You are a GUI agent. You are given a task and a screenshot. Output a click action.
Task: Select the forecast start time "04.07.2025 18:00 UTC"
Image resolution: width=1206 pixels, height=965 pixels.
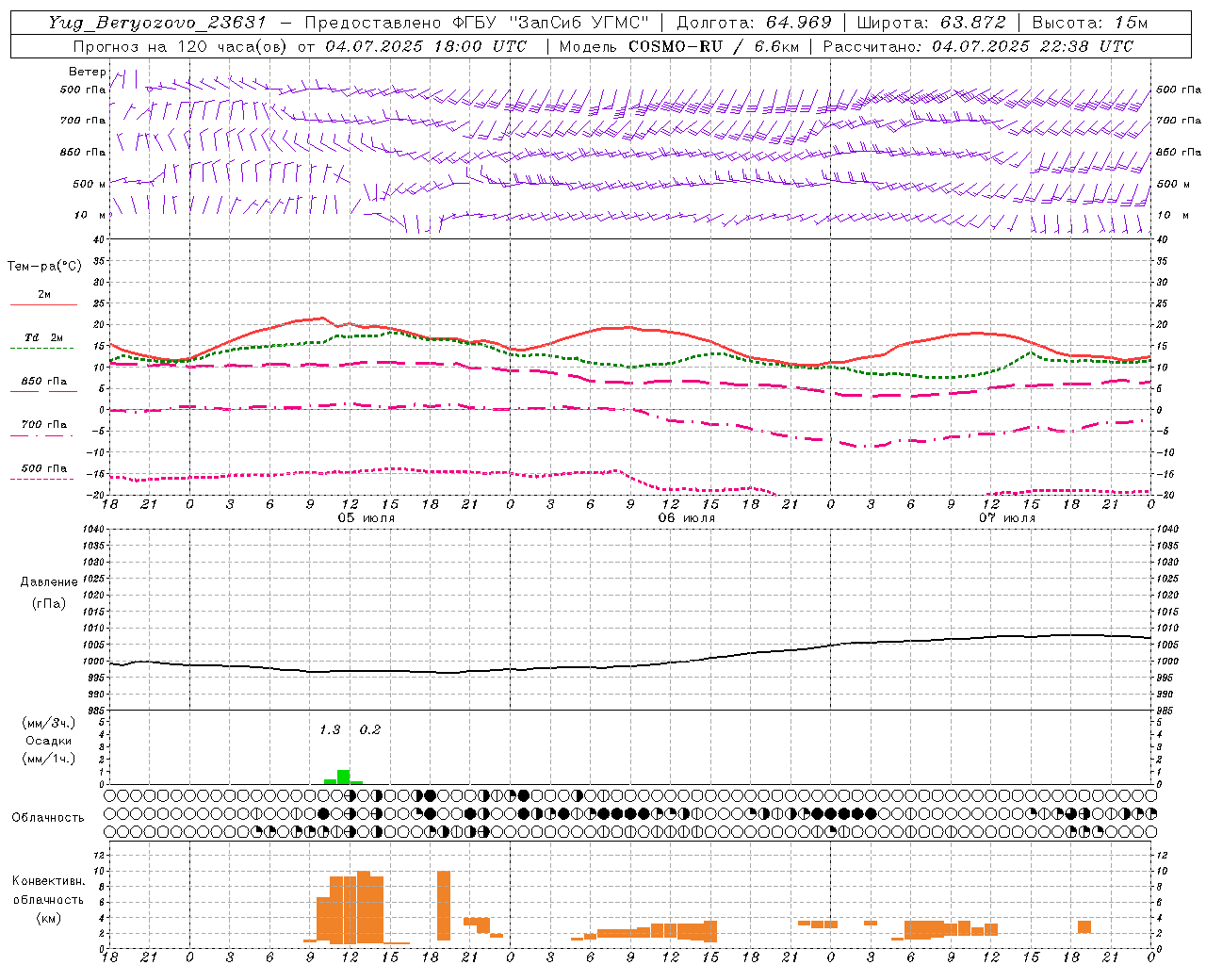(x=426, y=46)
